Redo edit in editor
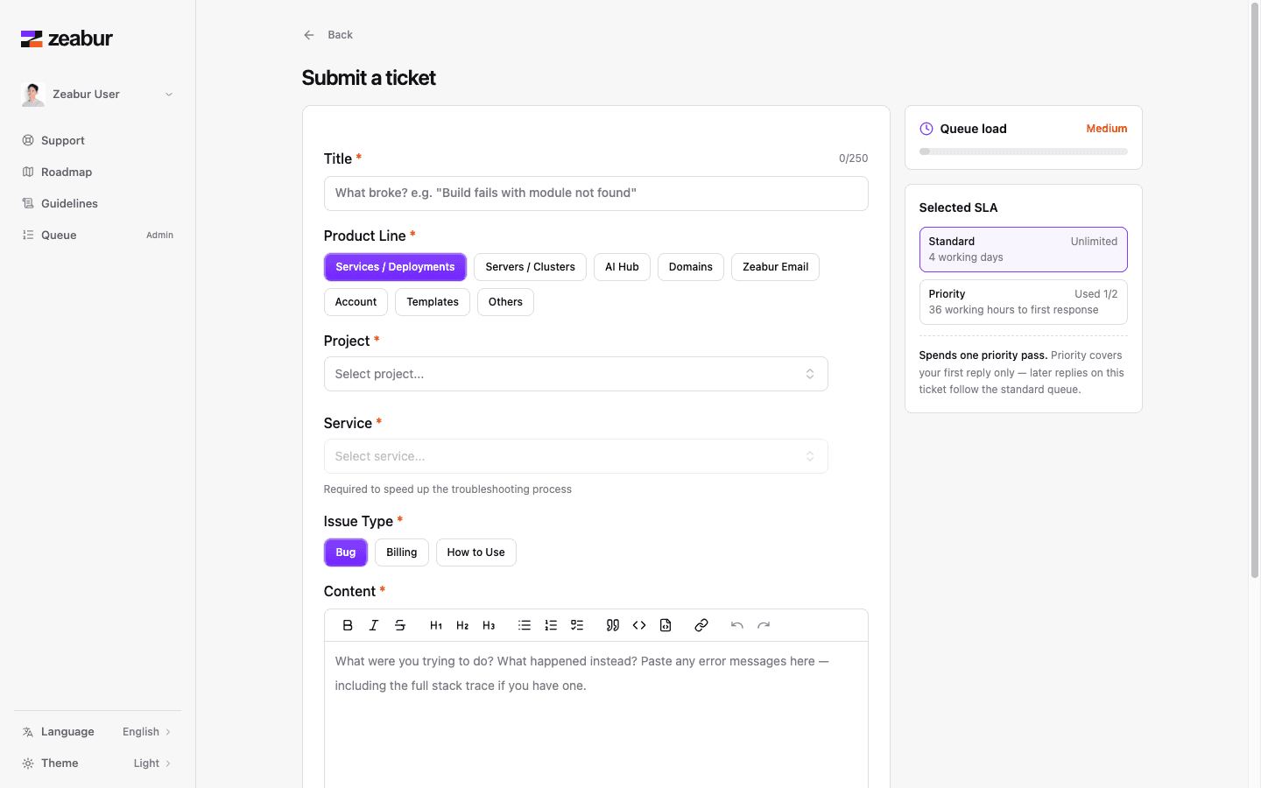This screenshot has width=1261, height=788. coord(764,625)
